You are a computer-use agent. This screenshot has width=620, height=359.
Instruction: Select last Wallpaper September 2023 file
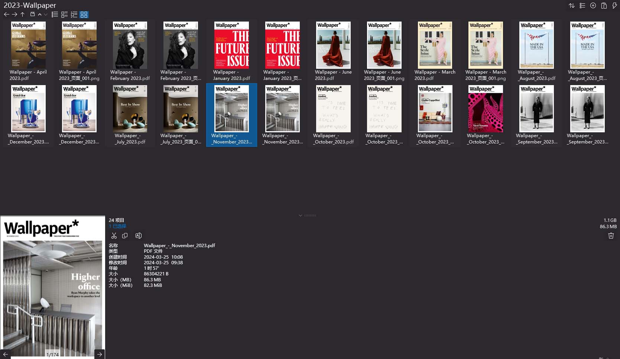(587, 115)
